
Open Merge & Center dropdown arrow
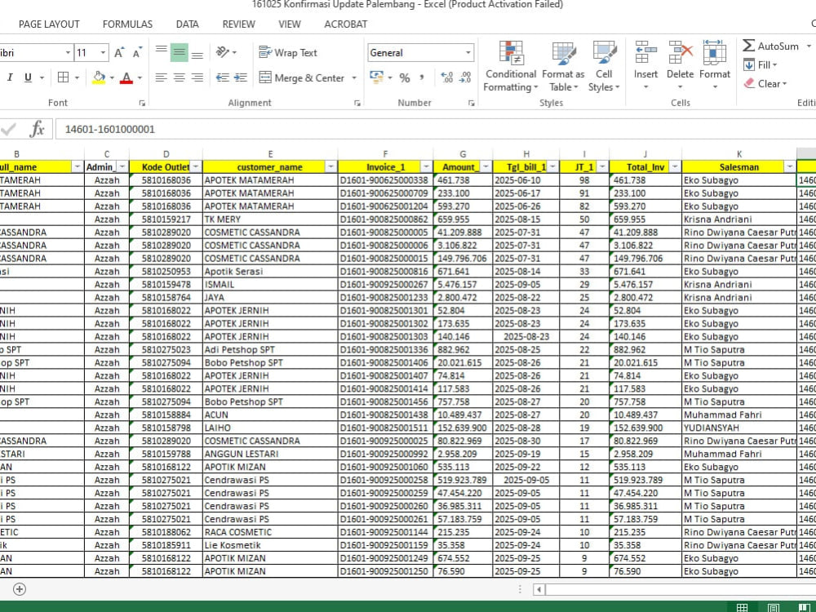[354, 78]
